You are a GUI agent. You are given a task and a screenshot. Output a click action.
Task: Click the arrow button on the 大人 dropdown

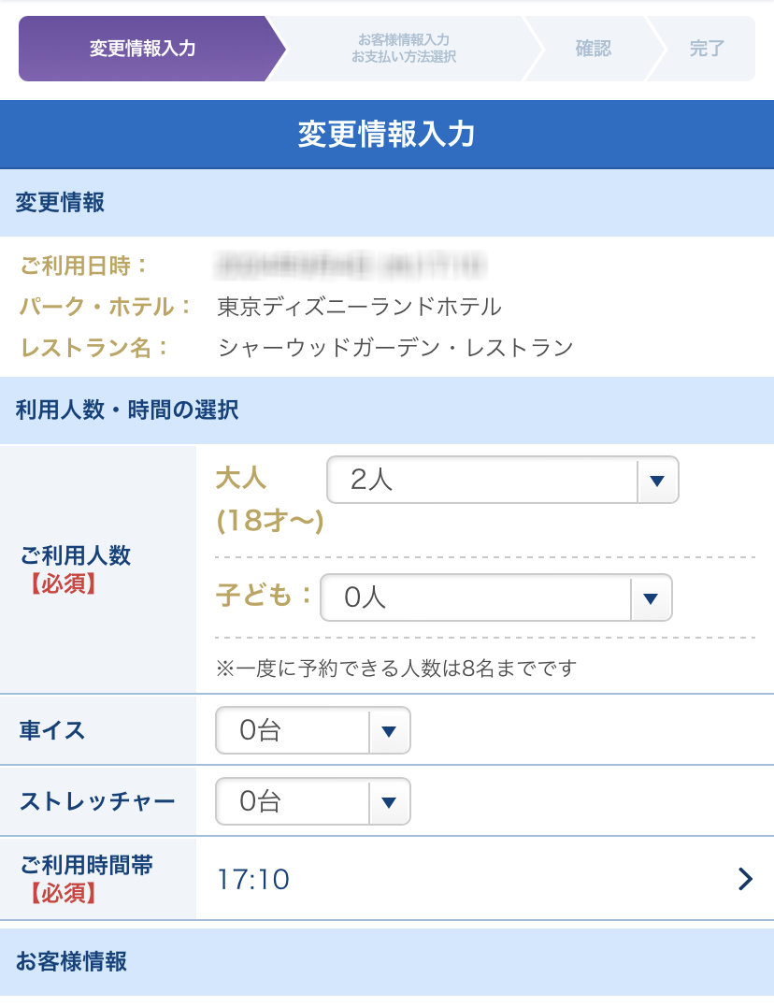coord(656,481)
